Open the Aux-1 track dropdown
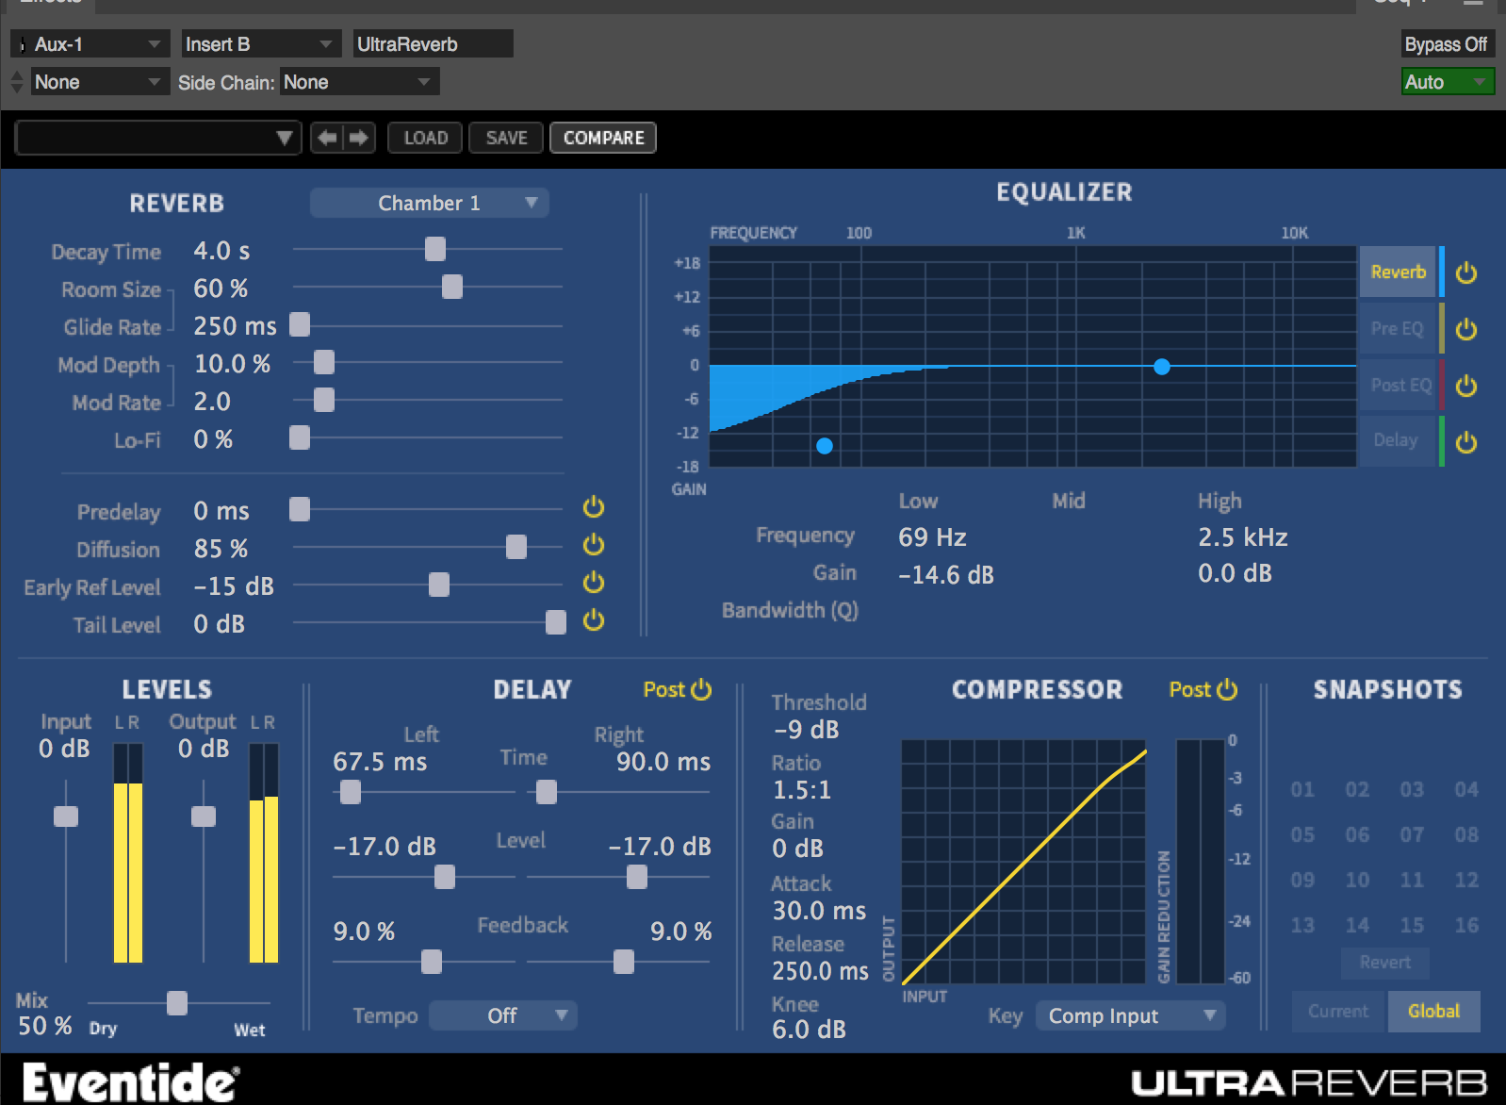 pos(90,44)
